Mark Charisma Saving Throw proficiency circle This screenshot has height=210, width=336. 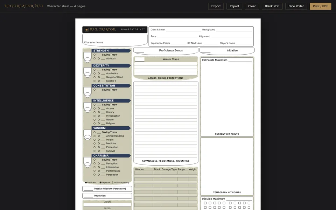94,160
